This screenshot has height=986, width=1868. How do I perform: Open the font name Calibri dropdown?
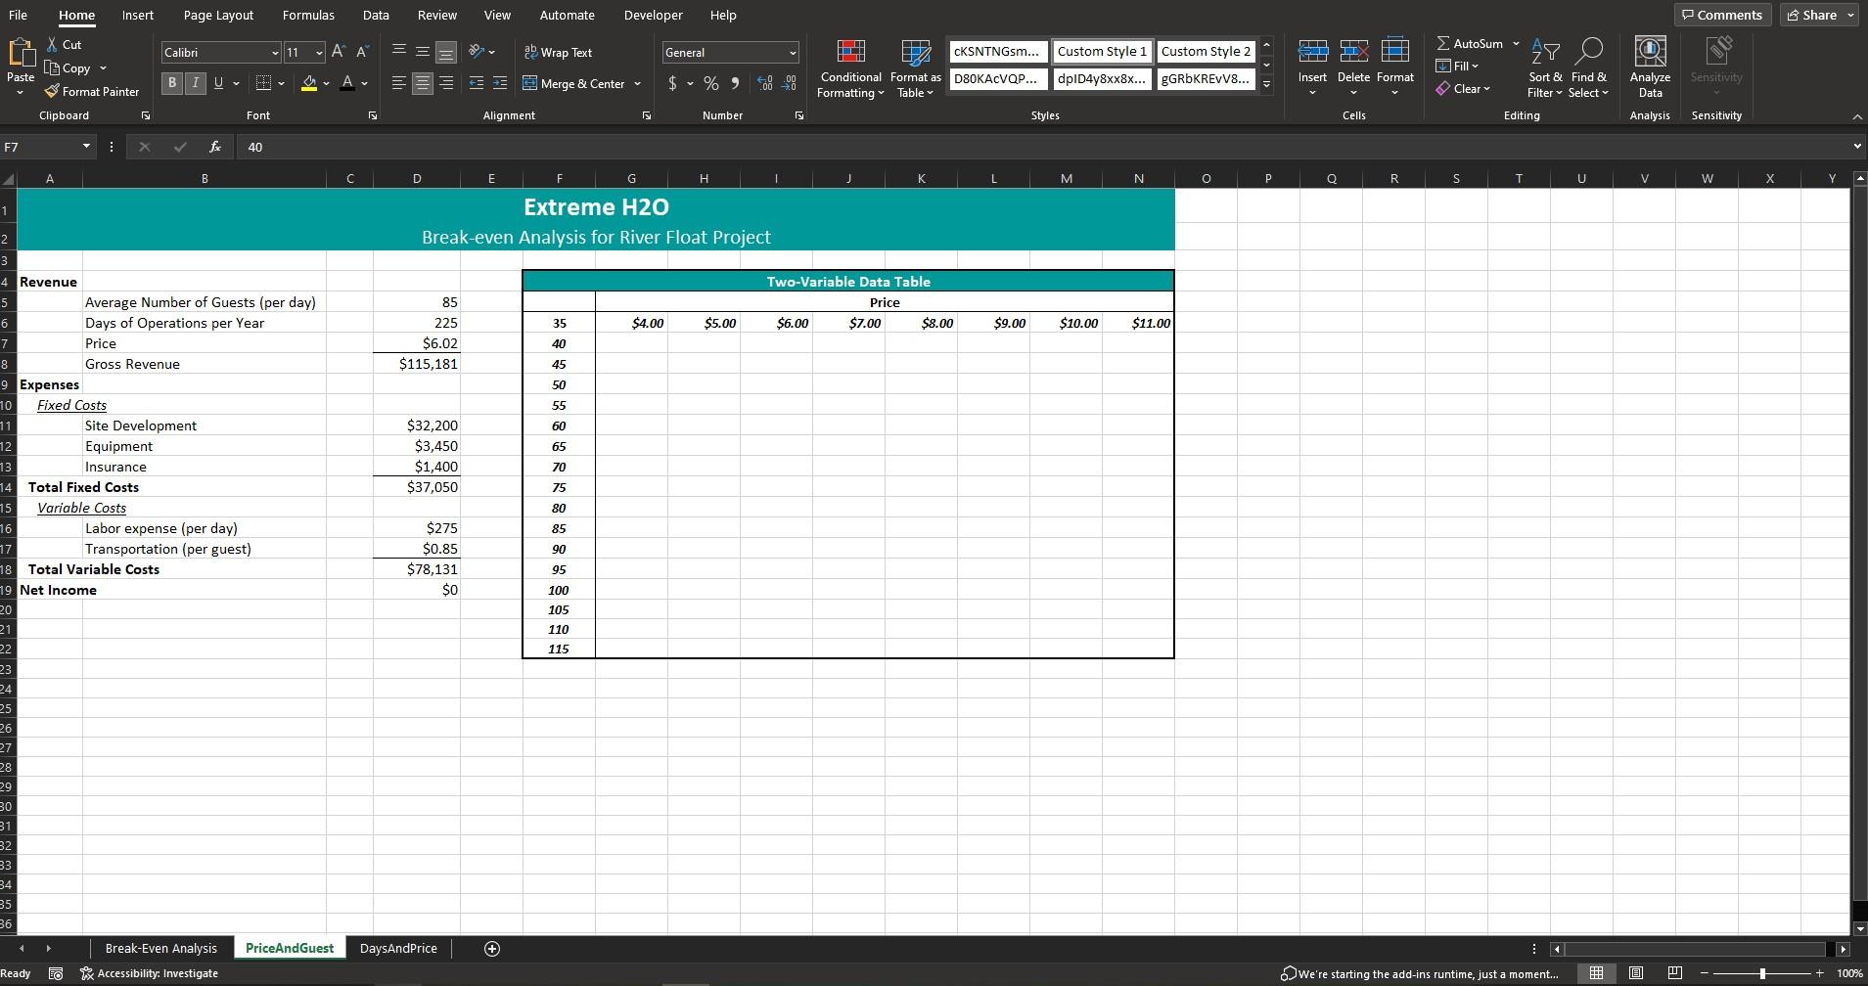pyautogui.click(x=275, y=53)
